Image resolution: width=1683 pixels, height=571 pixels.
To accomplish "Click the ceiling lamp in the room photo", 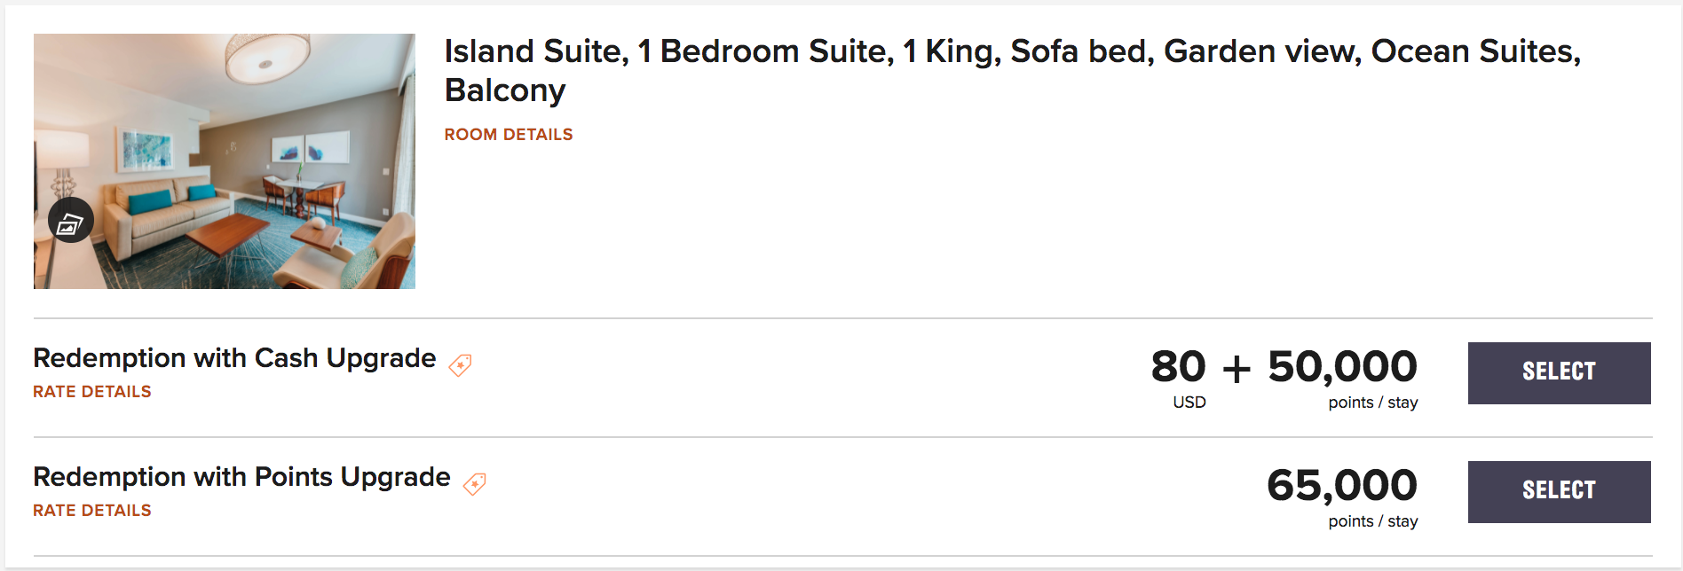I will tap(267, 57).
